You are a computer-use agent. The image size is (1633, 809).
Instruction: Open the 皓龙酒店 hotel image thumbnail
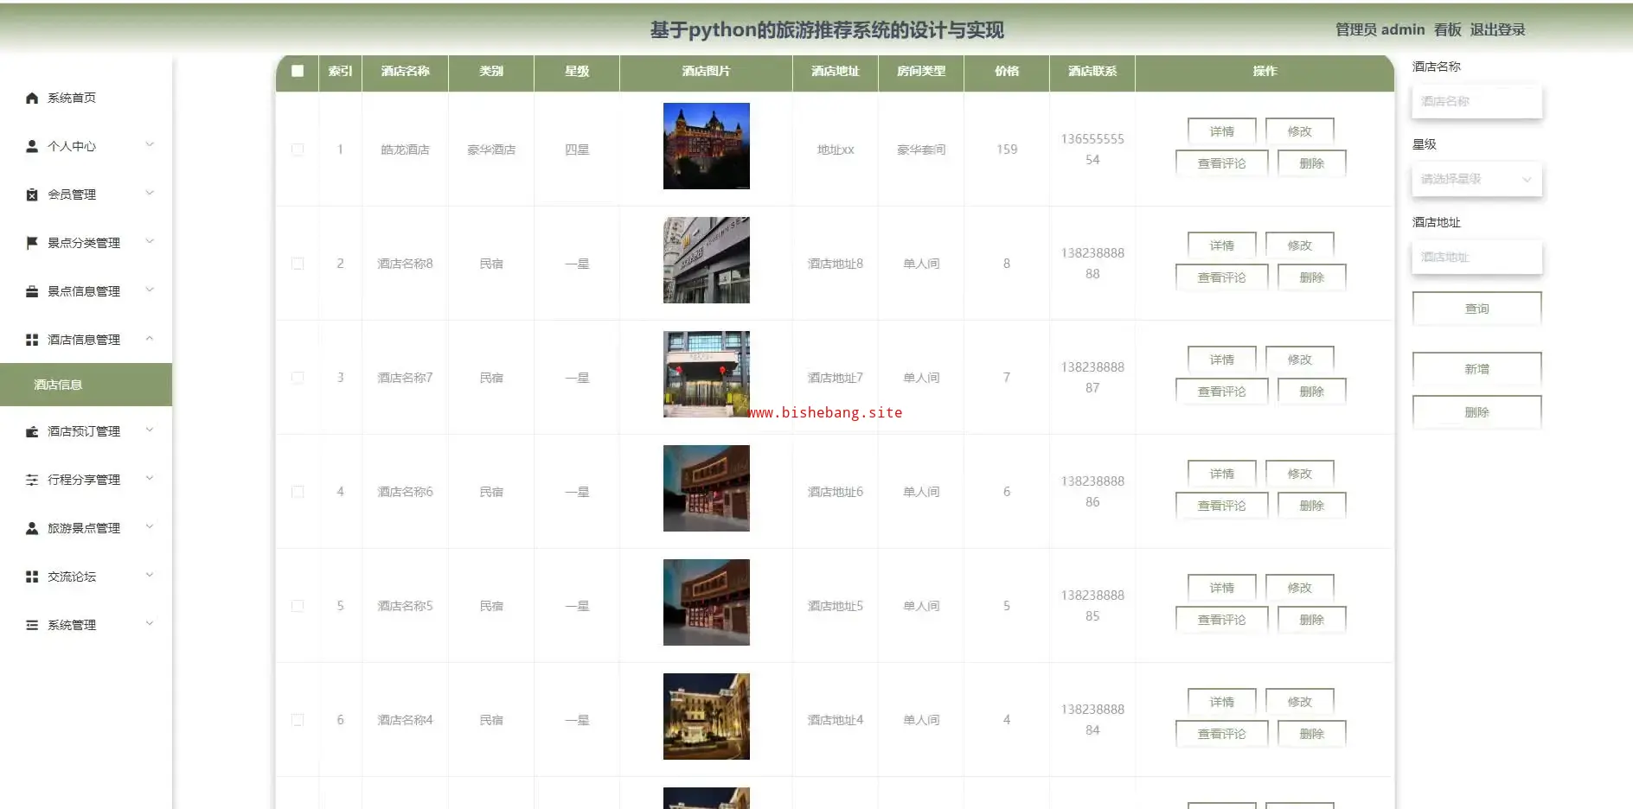point(706,146)
